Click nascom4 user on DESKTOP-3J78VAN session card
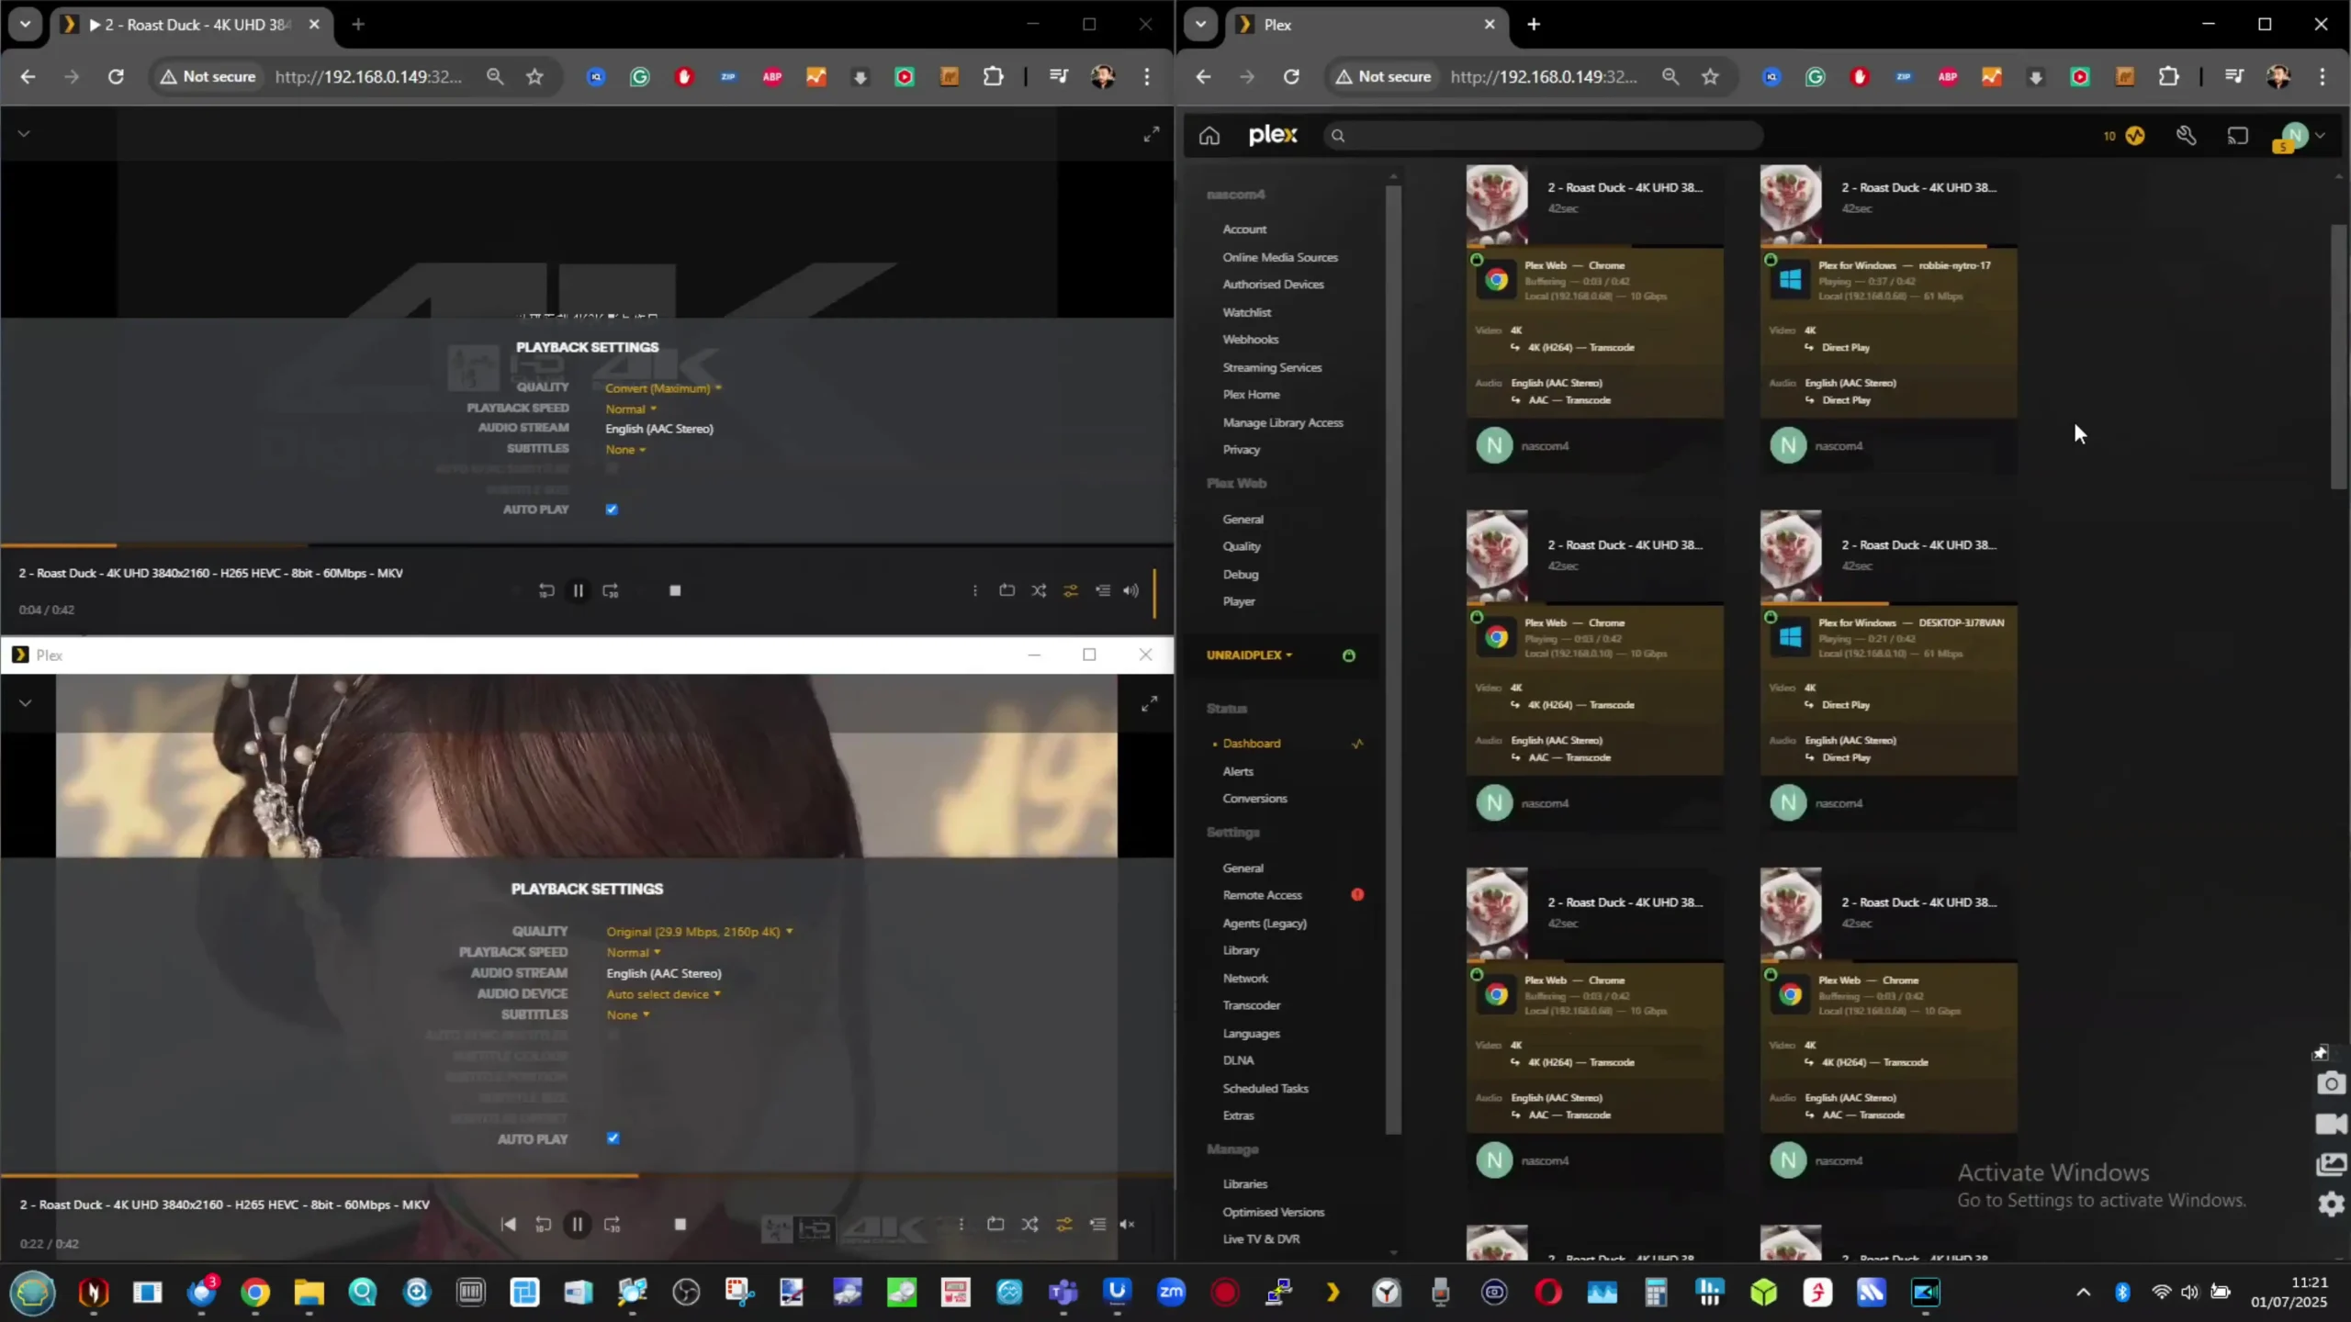The height and width of the screenshot is (1322, 2351). point(1839,803)
